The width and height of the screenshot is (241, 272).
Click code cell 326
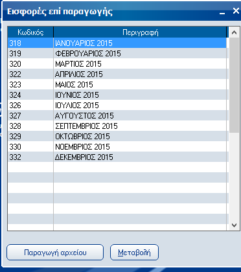click(30, 106)
